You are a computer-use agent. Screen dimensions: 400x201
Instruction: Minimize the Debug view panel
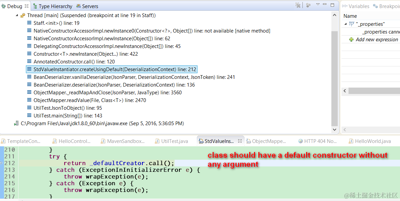[325, 4]
